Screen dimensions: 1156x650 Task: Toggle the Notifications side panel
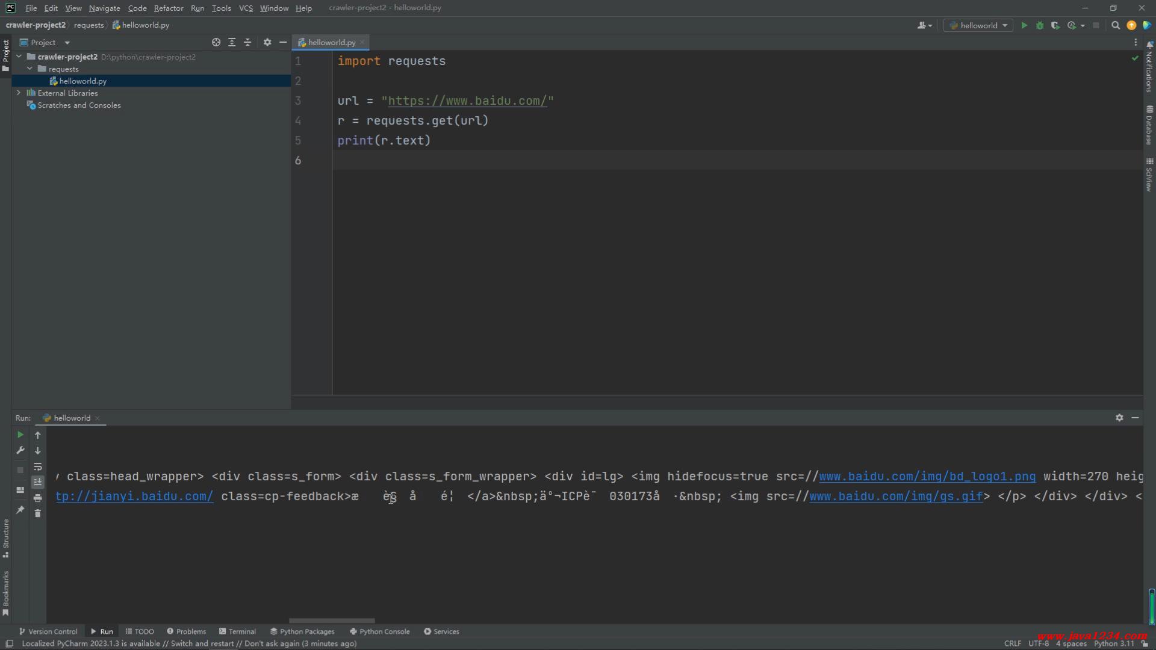point(1149,67)
